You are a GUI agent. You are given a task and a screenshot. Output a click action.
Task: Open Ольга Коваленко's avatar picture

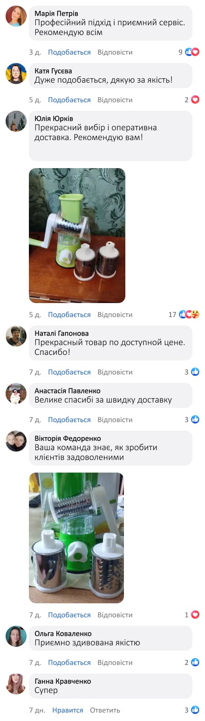point(16,636)
